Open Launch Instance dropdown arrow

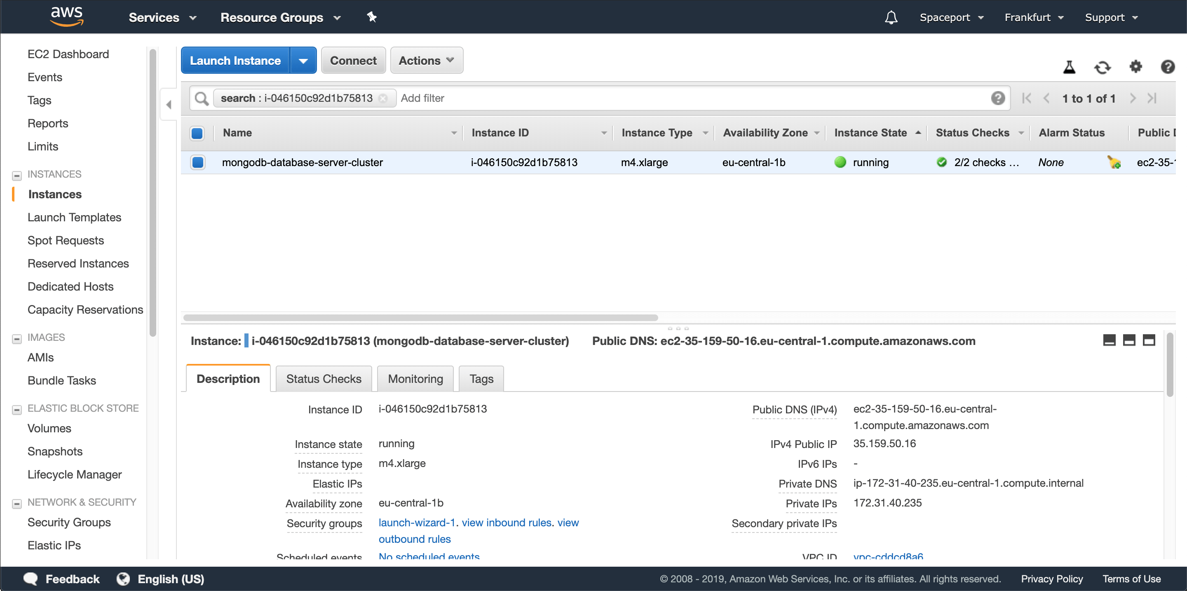click(x=303, y=60)
